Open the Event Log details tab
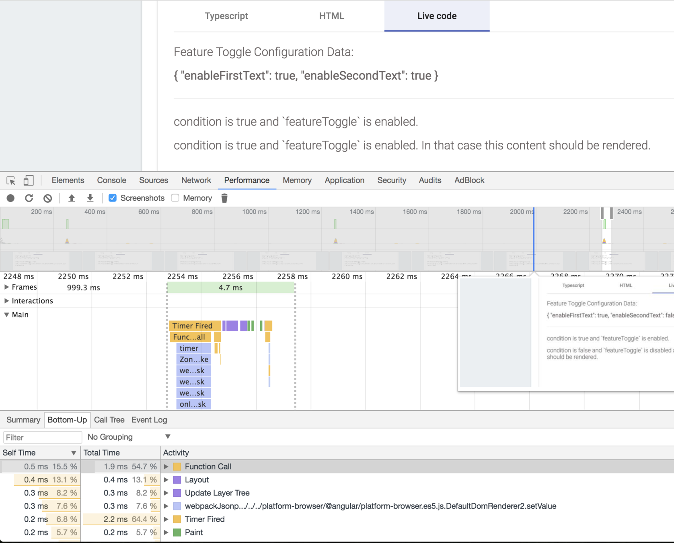 click(x=149, y=420)
